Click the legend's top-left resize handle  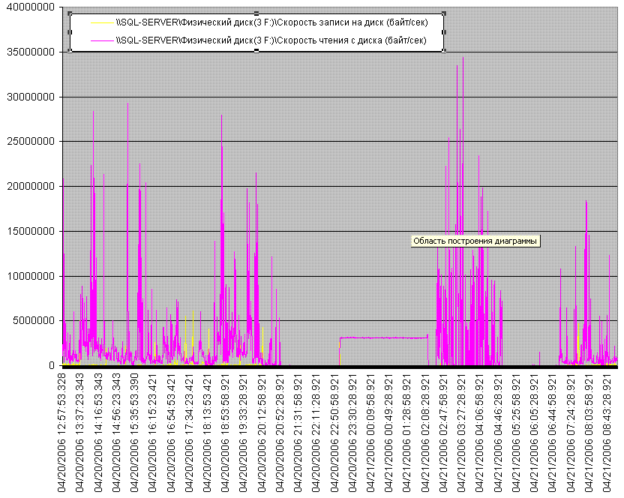[70, 13]
